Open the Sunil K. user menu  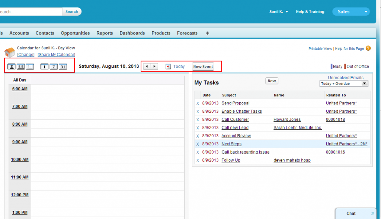278,12
